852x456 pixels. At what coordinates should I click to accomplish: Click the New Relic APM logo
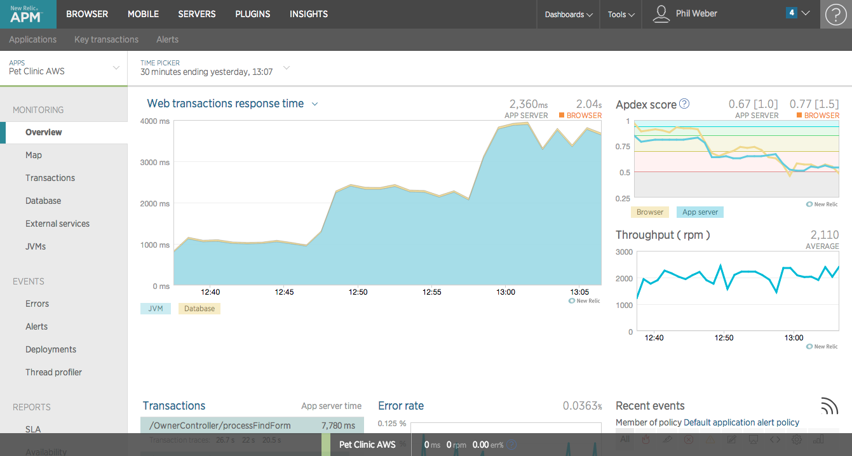[x=28, y=14]
